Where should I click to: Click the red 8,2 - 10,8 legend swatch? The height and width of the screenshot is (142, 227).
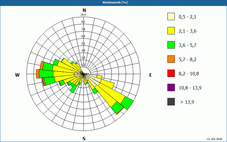pyautogui.click(x=171, y=73)
